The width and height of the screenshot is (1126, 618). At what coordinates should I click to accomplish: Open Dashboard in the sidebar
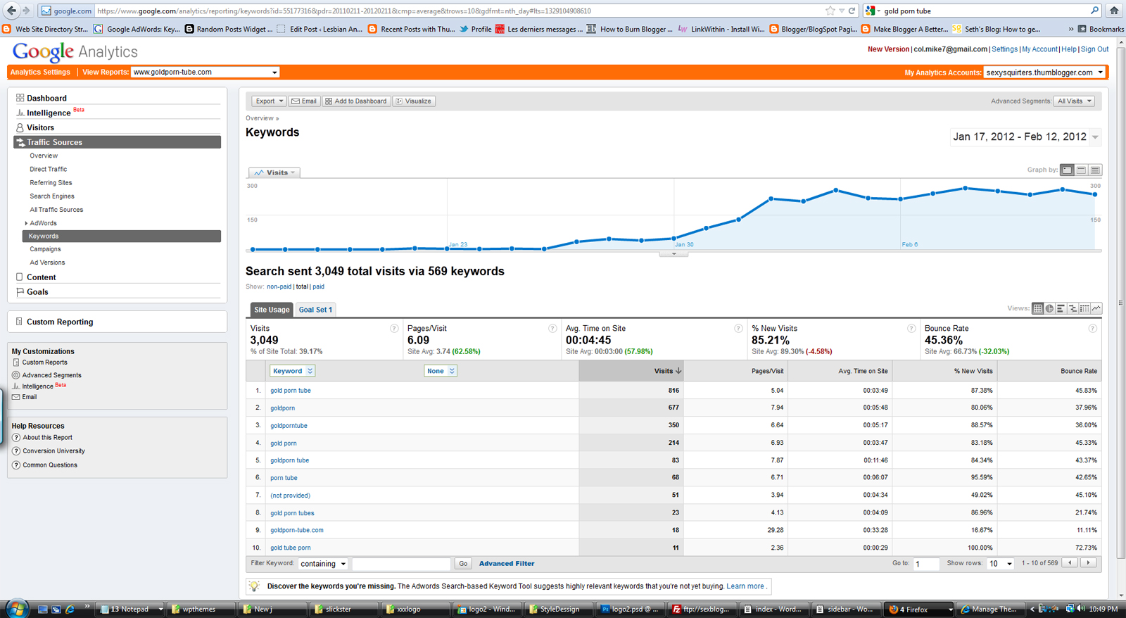46,99
